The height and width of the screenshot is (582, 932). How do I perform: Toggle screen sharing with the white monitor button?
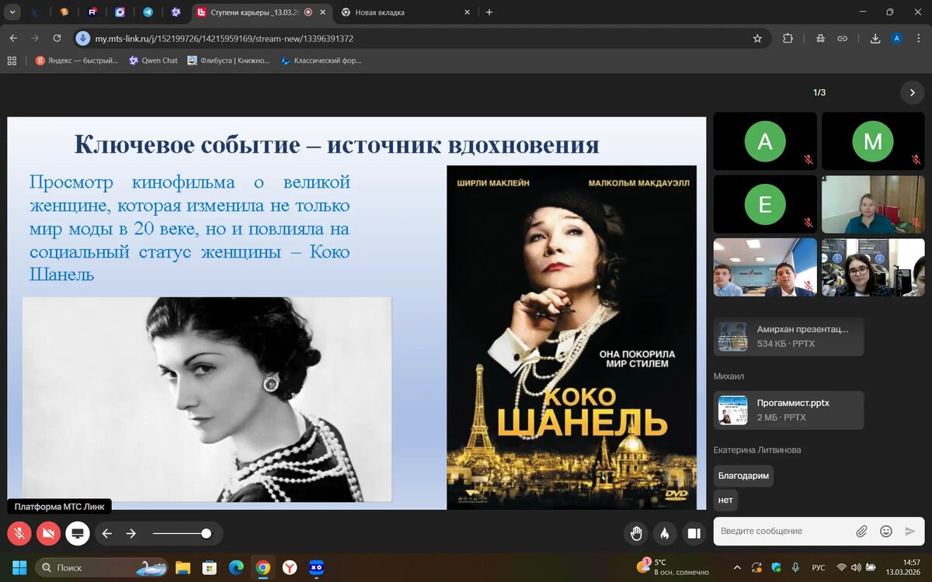coord(77,533)
